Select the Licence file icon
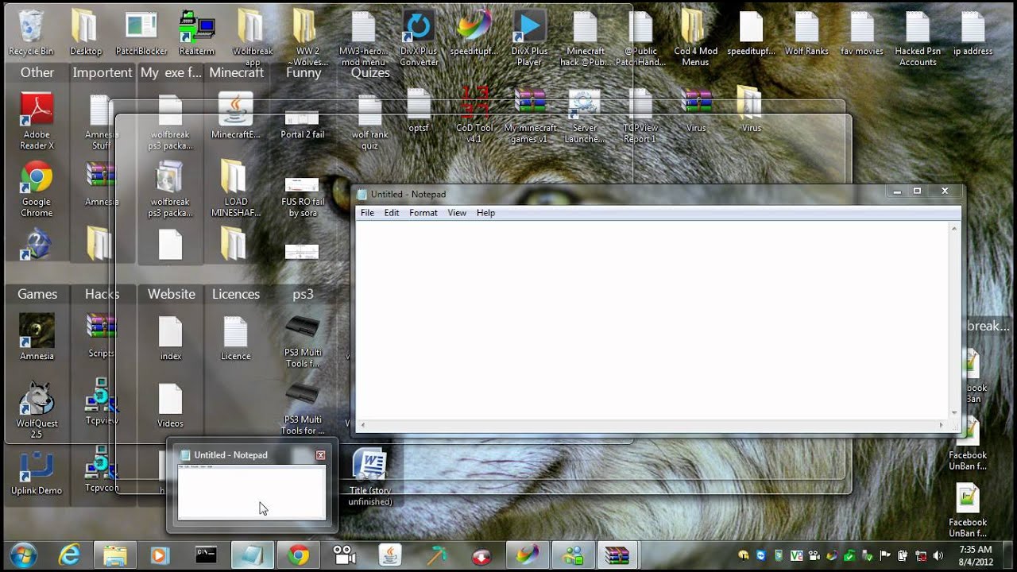 [235, 338]
